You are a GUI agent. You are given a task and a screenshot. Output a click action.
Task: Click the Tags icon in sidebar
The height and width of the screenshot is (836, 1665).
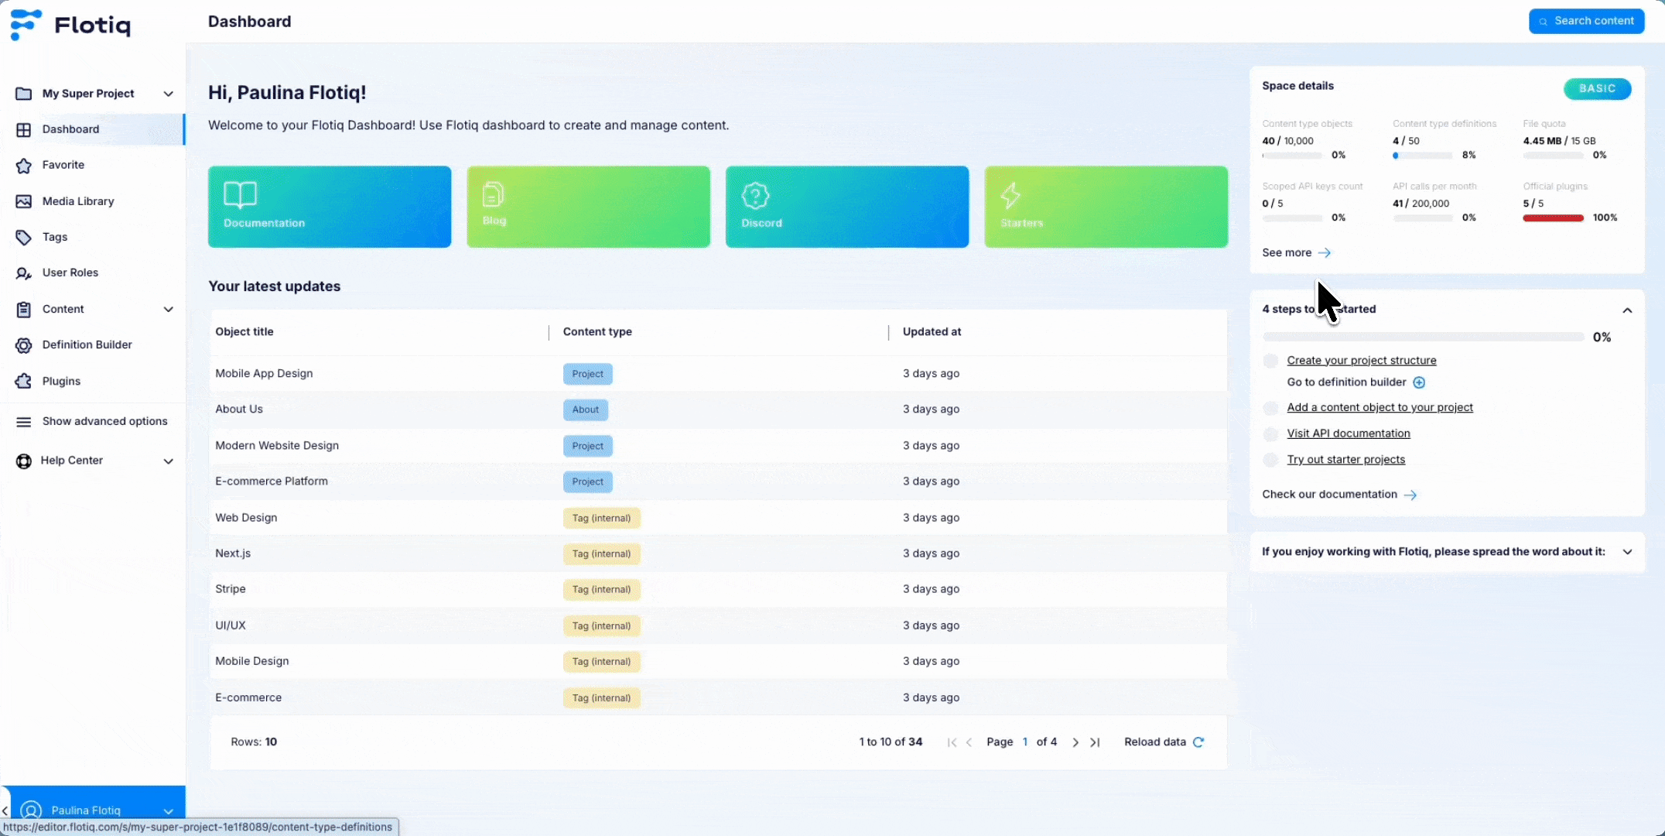24,237
